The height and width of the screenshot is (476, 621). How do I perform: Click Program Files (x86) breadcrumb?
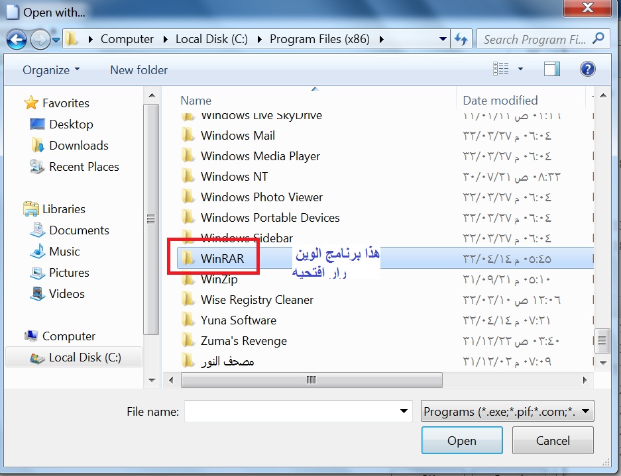coord(319,39)
